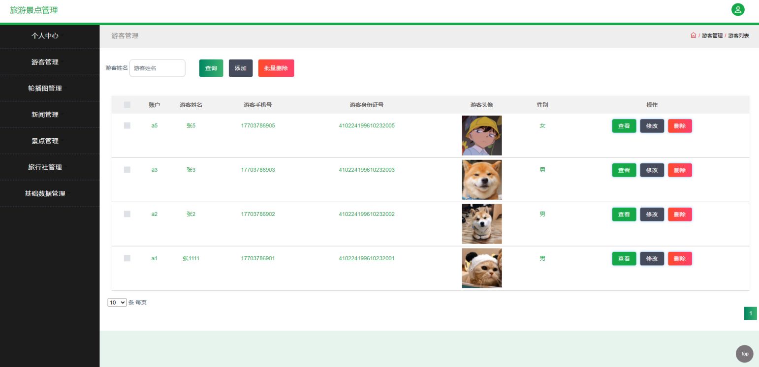Click the red 批量删除 button
759x367 pixels.
(276, 68)
